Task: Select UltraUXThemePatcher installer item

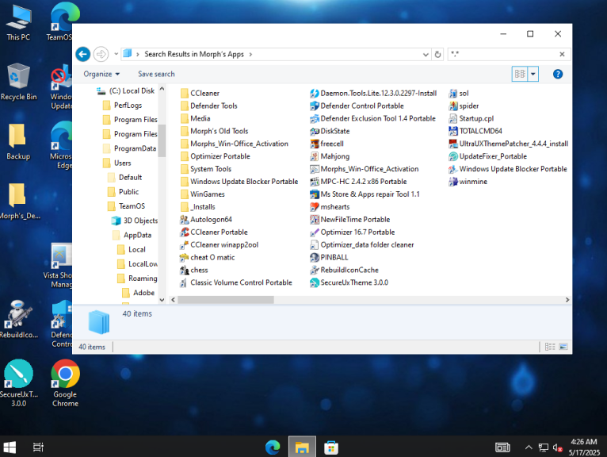Action: 509,144
